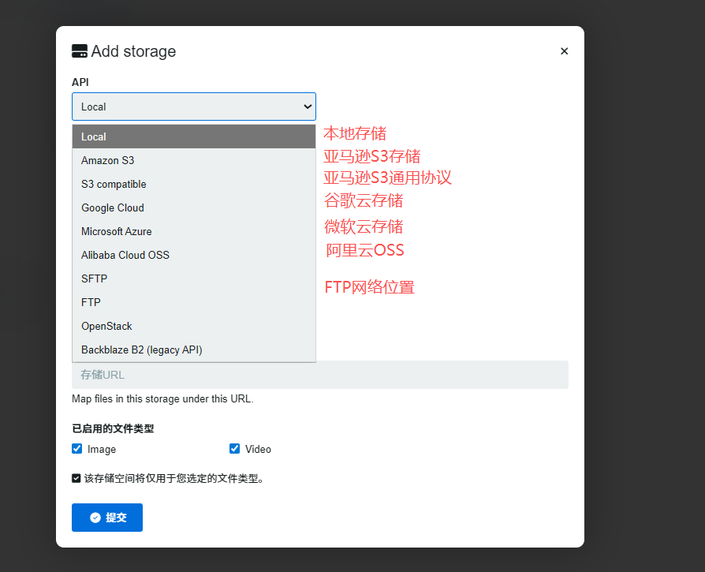Choose OpenStack storage API
This screenshot has width=705, height=572.
tap(194, 326)
